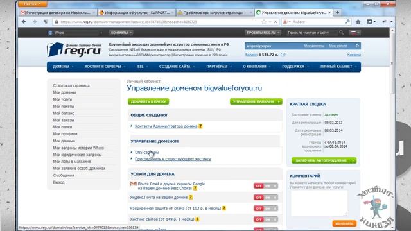The image size is (411, 231).
Task: Open the browser home page icon
Action: tap(358, 22)
